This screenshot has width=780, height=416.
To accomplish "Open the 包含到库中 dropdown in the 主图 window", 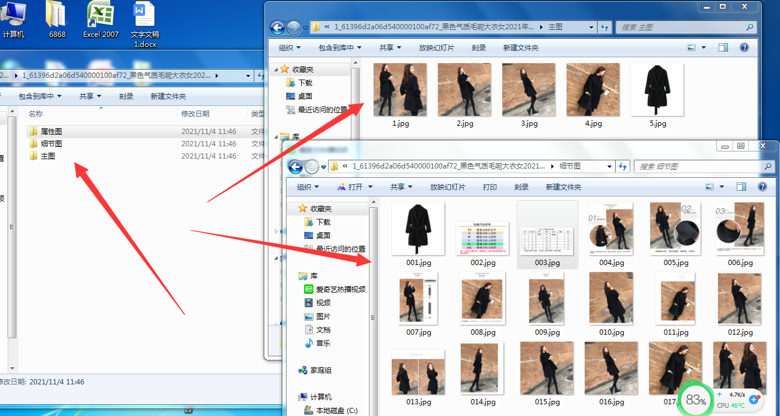I will [x=340, y=47].
